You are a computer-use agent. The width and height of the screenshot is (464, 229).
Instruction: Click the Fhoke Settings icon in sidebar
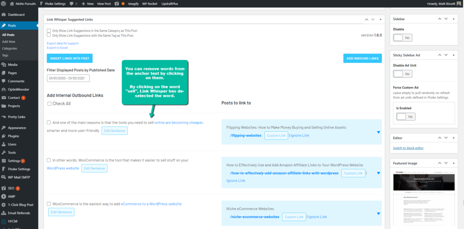coord(4,169)
